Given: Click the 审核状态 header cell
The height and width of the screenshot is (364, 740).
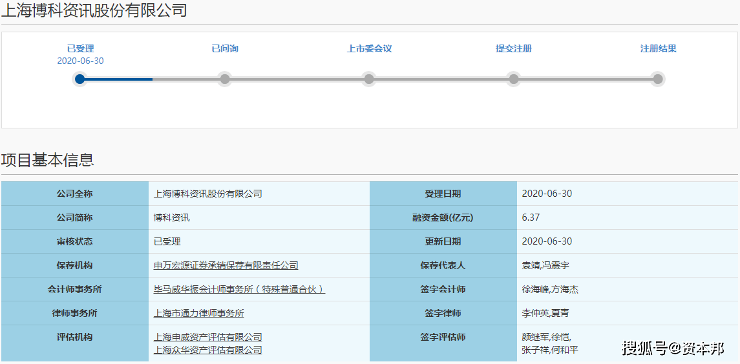Looking at the screenshot, I should (x=75, y=242).
